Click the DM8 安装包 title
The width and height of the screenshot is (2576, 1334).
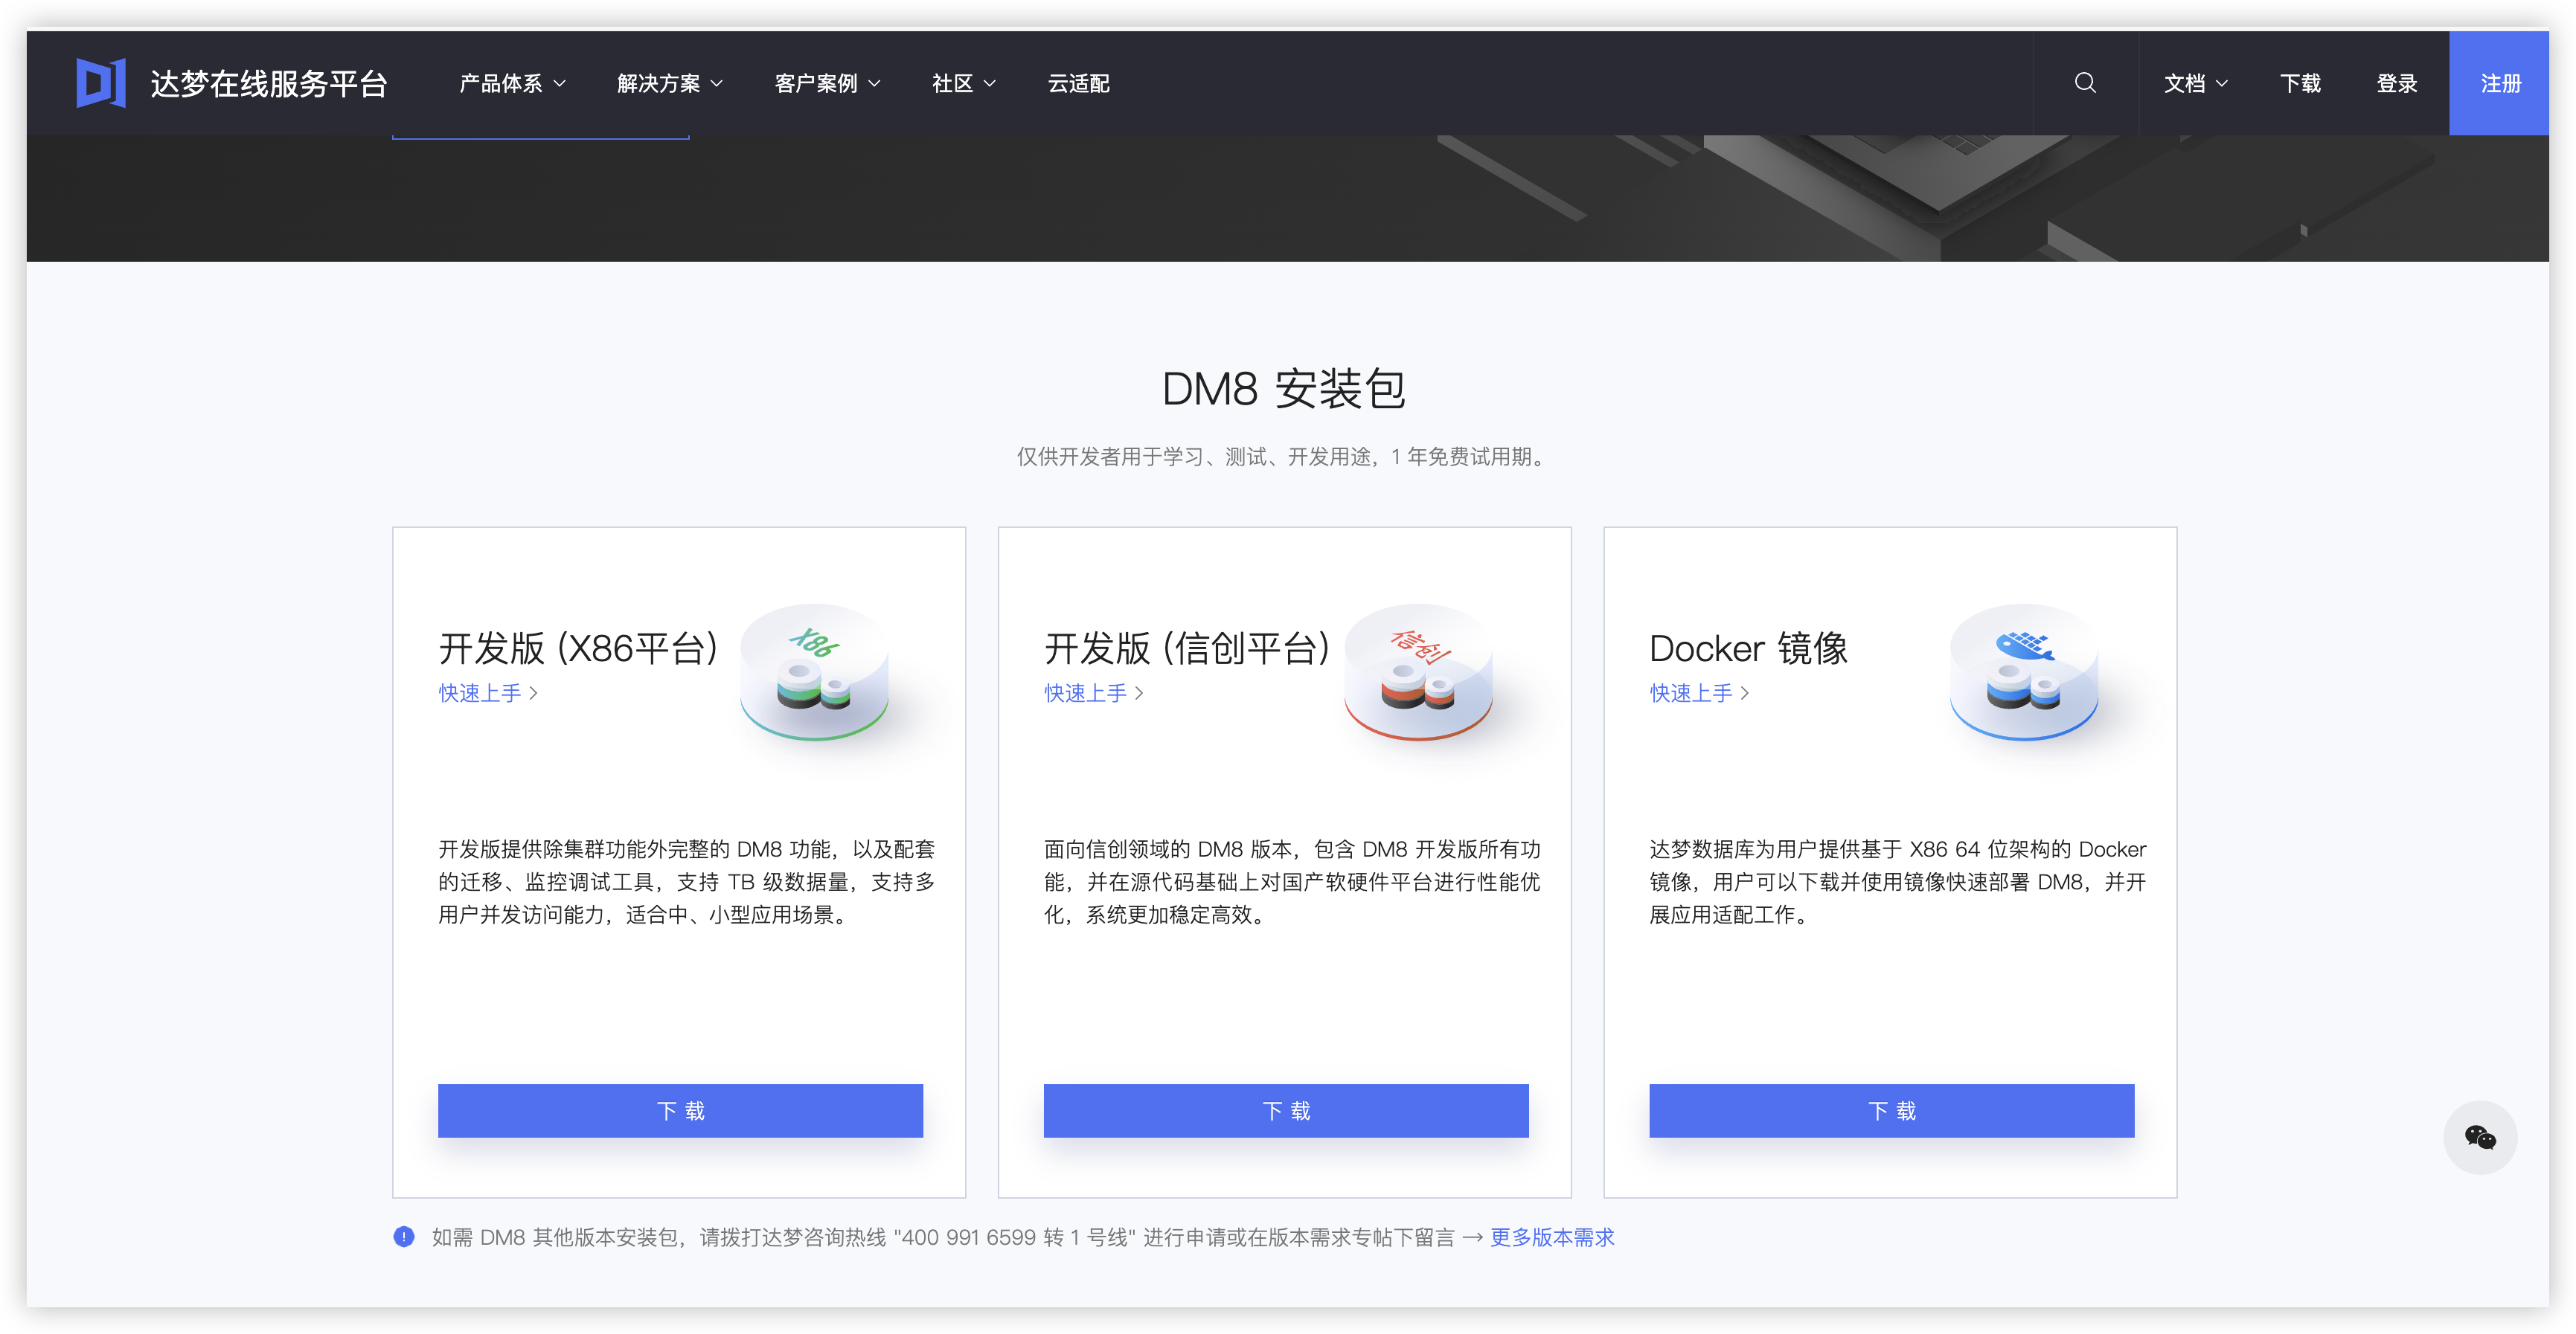pos(1284,389)
